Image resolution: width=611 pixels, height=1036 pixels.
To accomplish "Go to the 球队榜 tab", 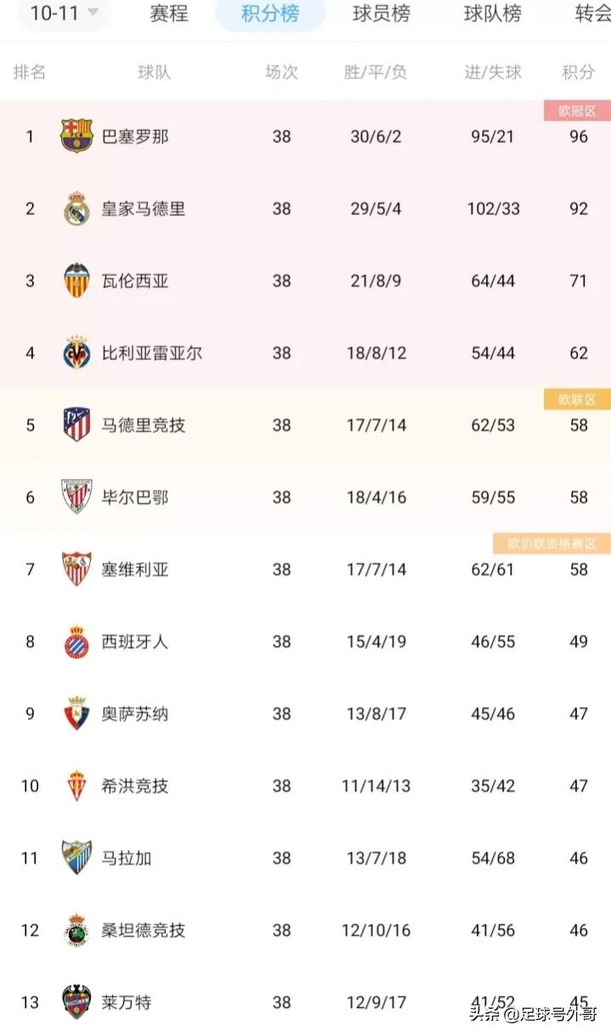I will [x=492, y=14].
